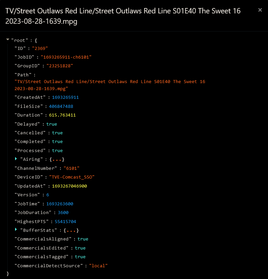The height and width of the screenshot is (279, 268).
Task: Expand the Airing object
Action: tap(16, 159)
